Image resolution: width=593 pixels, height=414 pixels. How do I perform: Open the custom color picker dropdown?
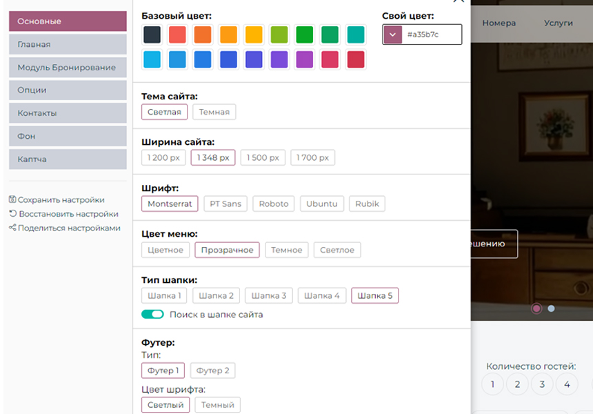click(392, 34)
